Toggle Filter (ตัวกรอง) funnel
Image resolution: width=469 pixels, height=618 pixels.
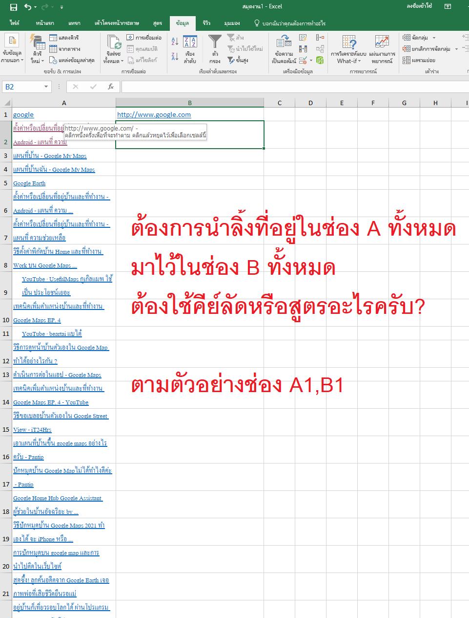pyautogui.click(x=215, y=49)
